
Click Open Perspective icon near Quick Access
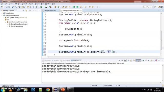tap(155, 7)
